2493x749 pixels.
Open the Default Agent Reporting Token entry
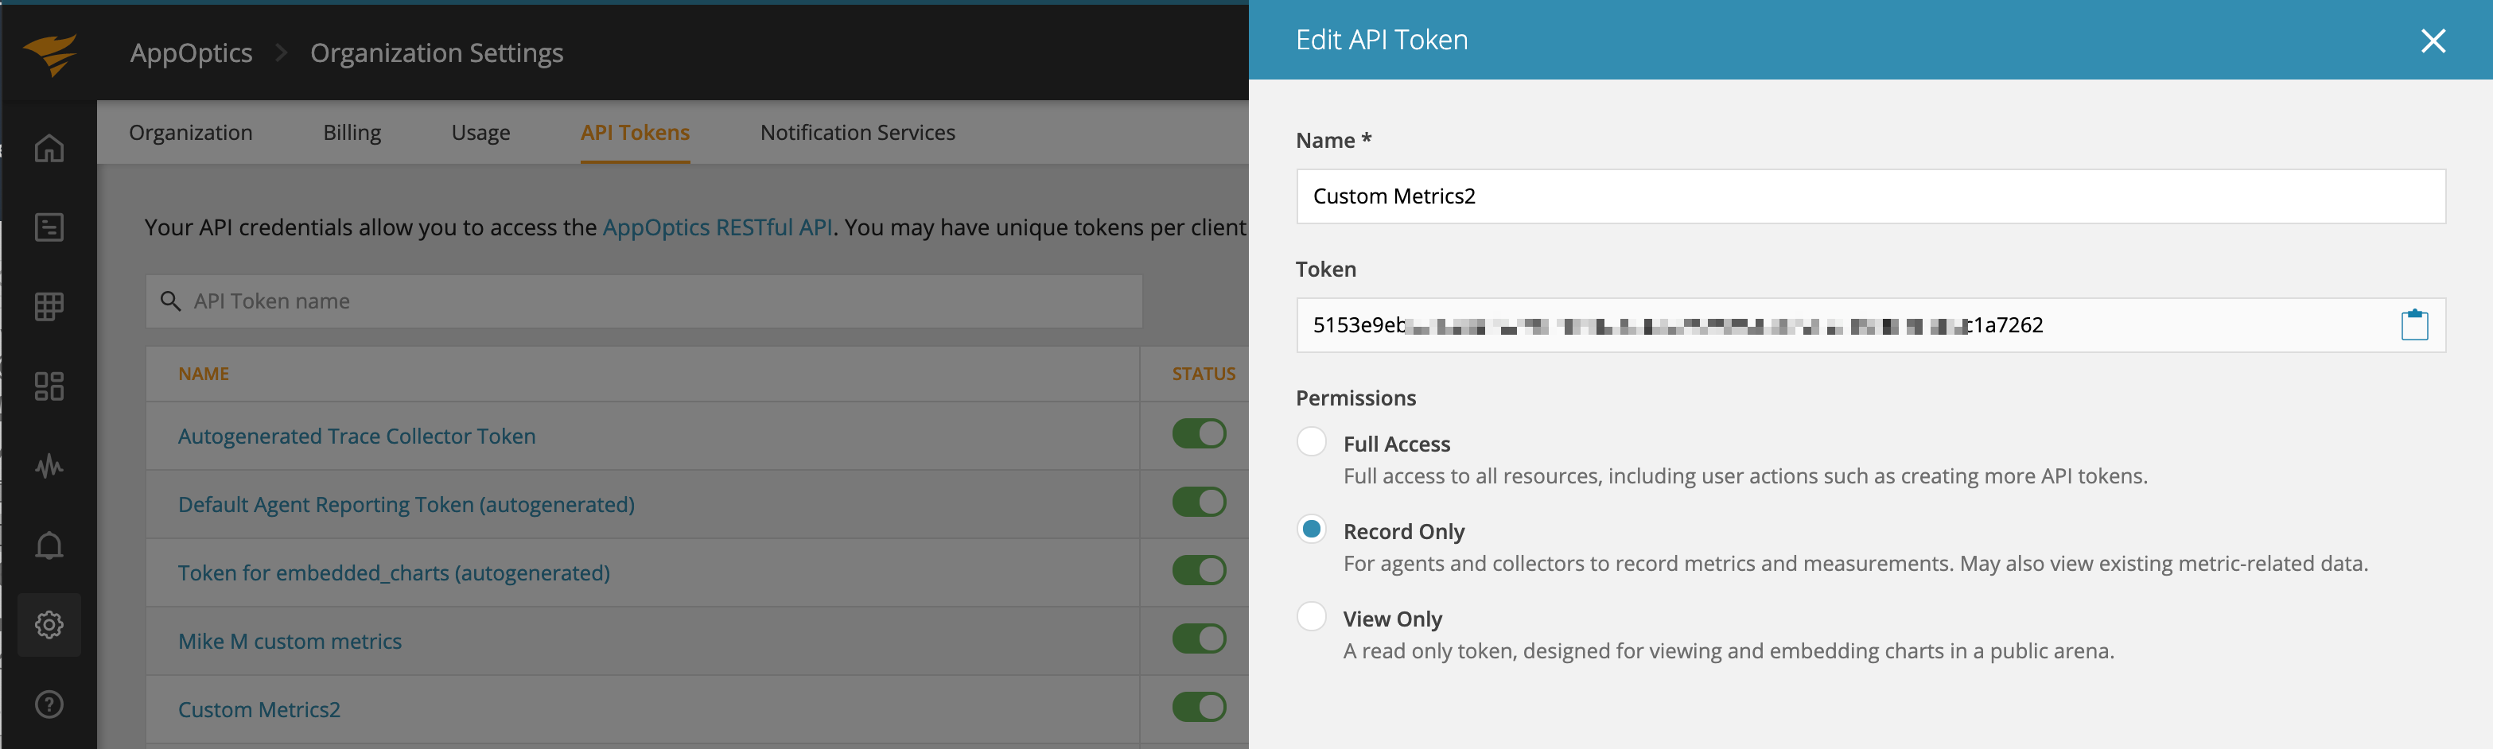(x=406, y=504)
